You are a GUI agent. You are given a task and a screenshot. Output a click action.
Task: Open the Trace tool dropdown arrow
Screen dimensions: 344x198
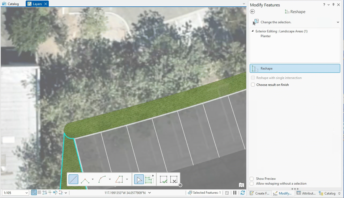[x=127, y=179]
